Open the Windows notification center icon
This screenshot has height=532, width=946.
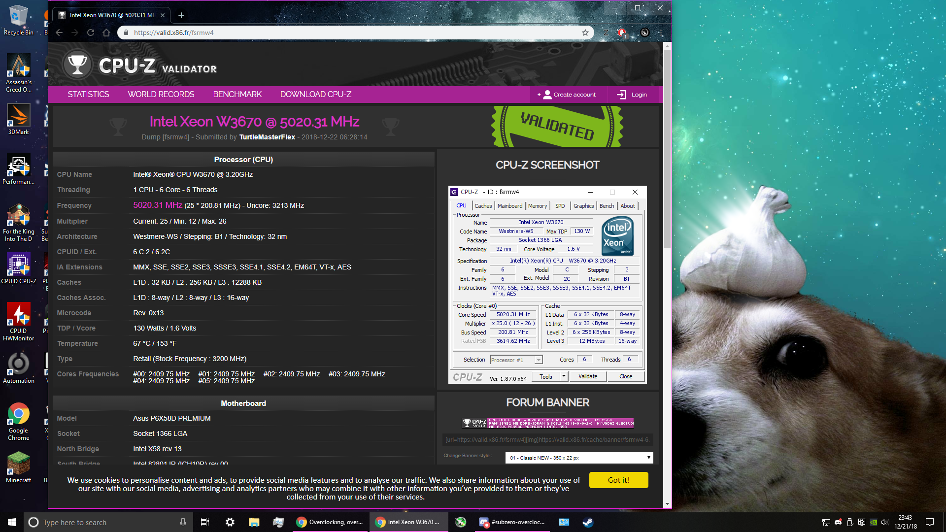coord(930,522)
